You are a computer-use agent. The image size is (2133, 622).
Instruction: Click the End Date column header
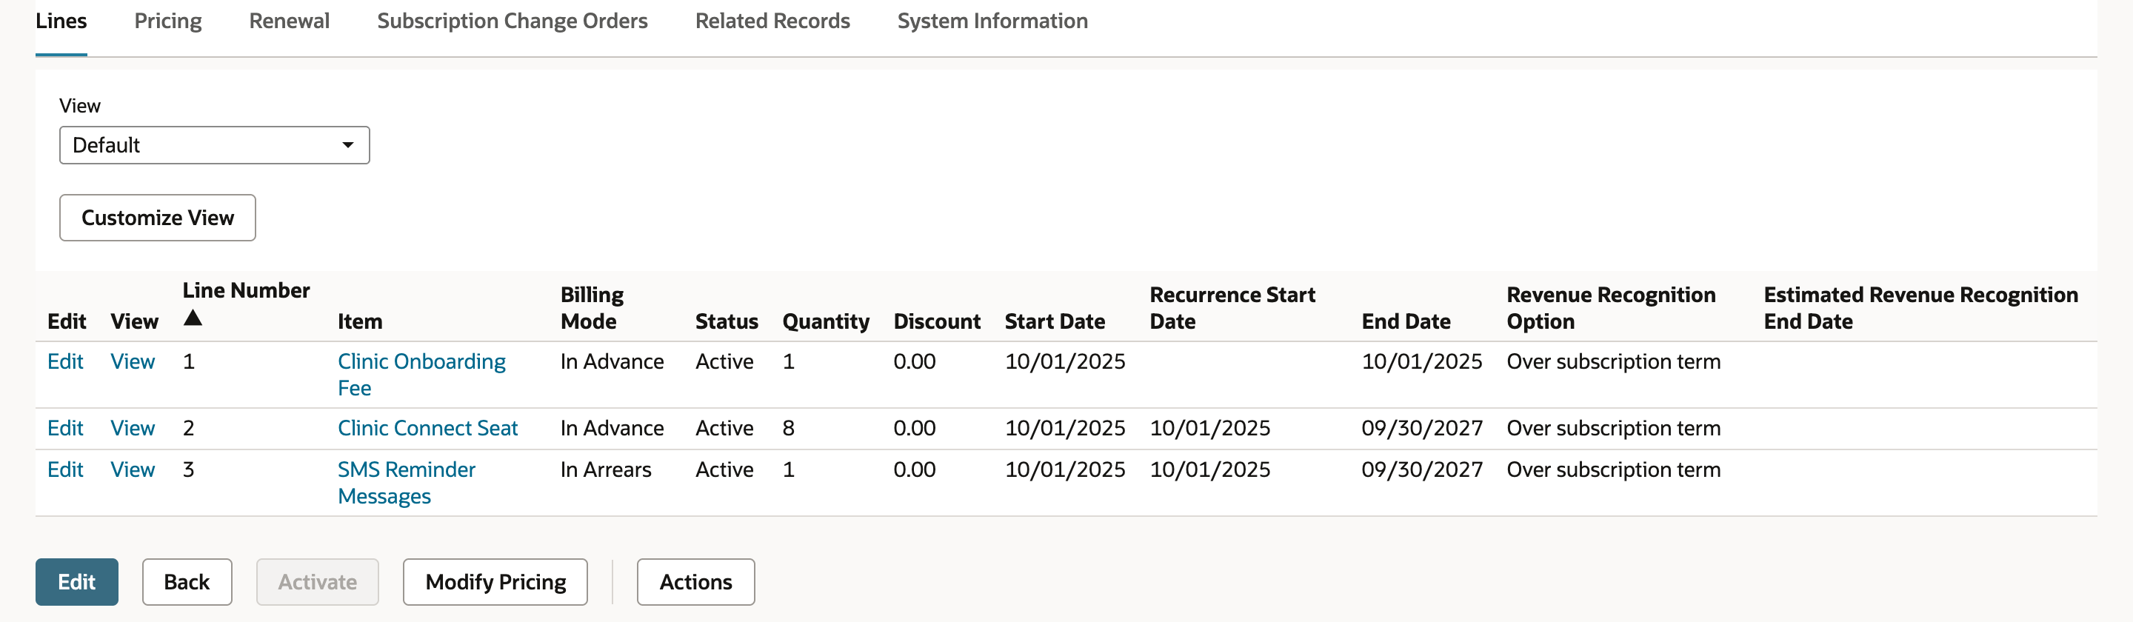pyautogui.click(x=1406, y=321)
